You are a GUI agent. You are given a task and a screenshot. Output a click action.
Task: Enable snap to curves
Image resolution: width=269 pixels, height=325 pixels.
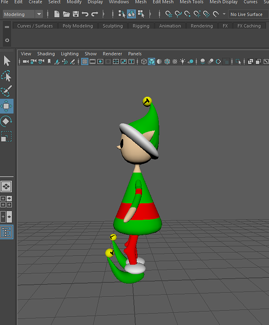pyautogui.click(x=178, y=14)
